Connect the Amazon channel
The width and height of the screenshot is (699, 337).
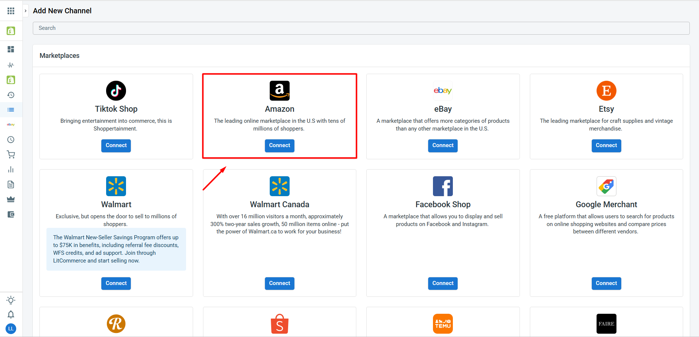[x=280, y=146]
